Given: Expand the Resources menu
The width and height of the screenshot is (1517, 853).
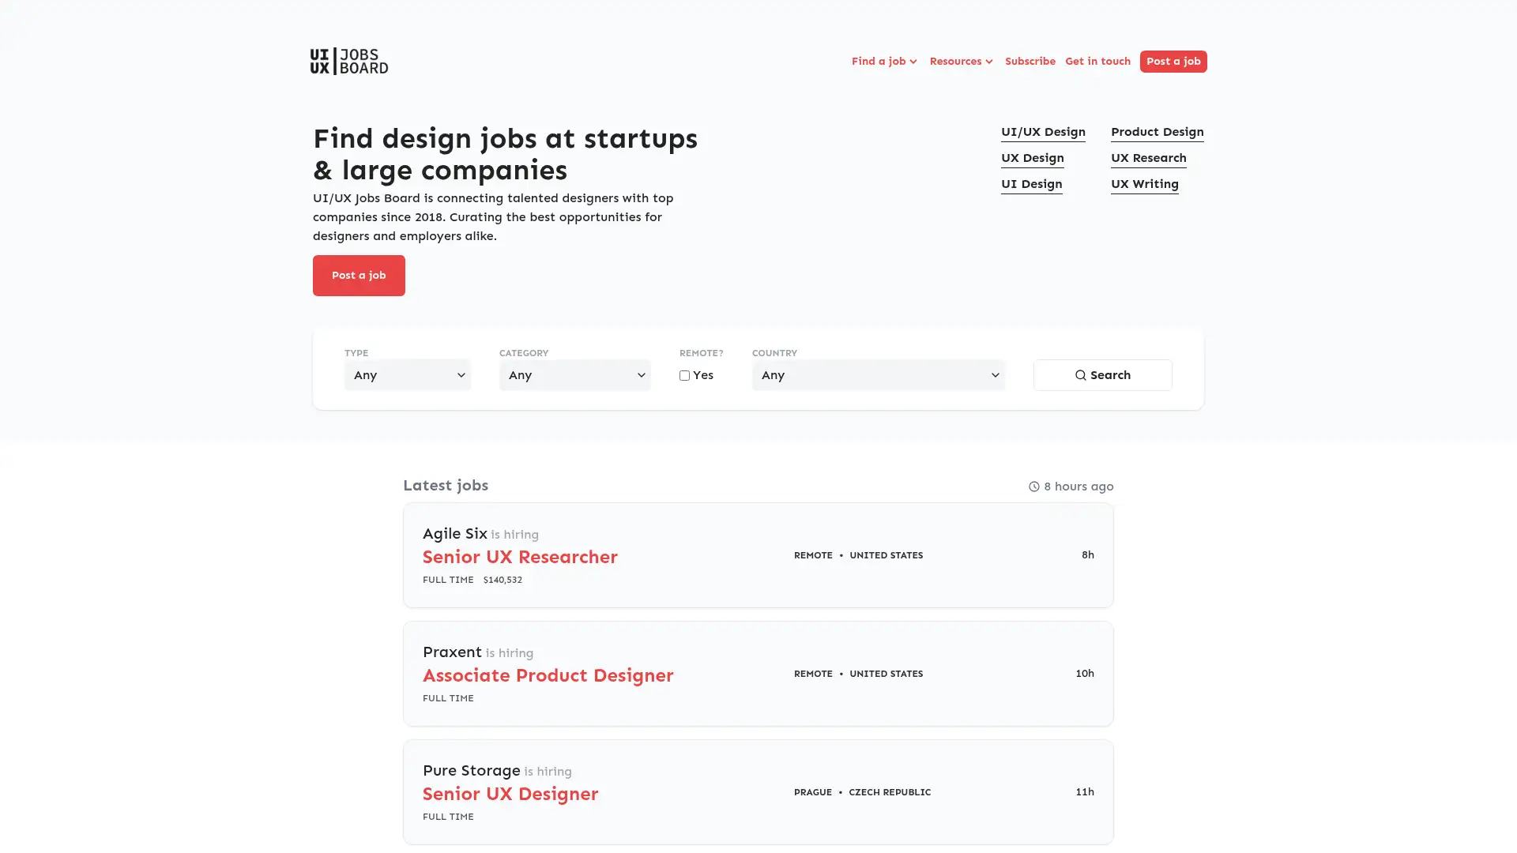Looking at the screenshot, I should coord(960,61).
